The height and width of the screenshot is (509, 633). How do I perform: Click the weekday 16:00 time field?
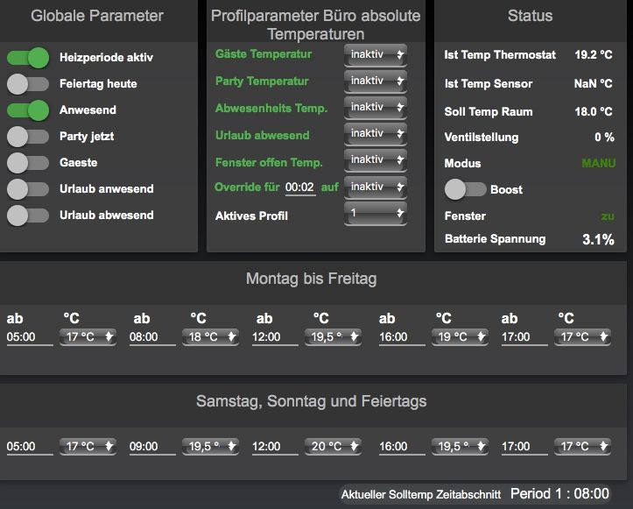tap(401, 337)
